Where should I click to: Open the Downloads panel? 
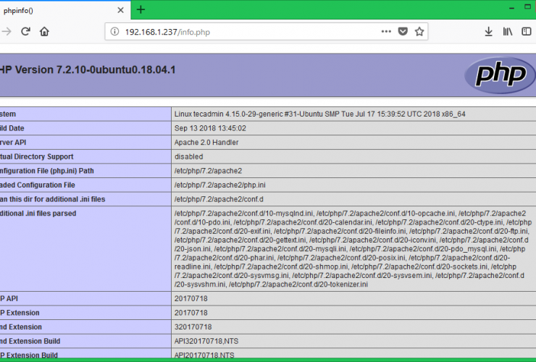tap(489, 32)
